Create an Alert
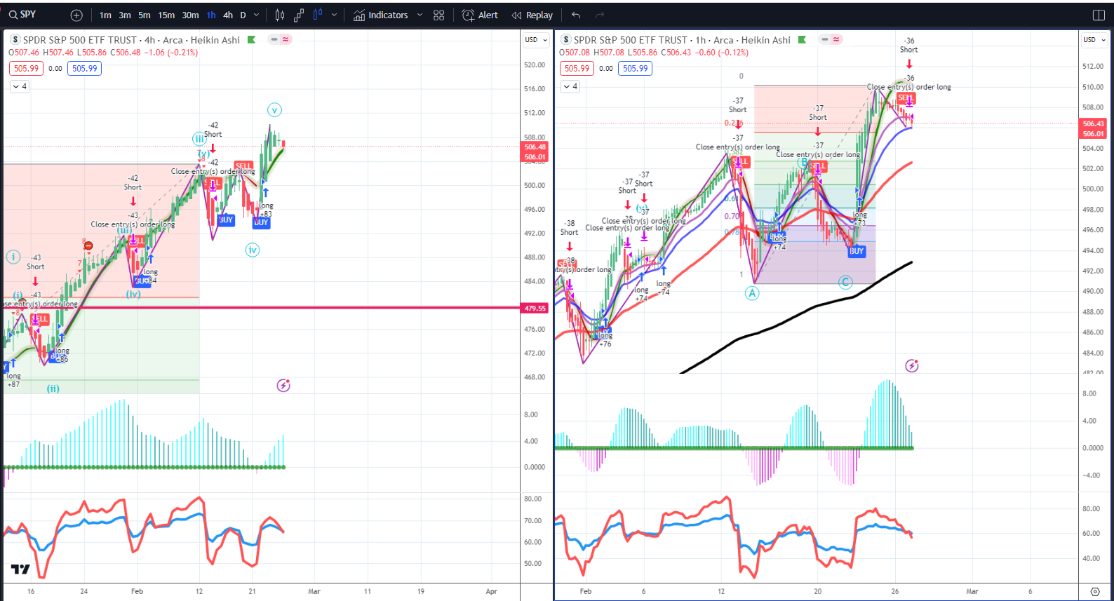1114x601 pixels. (481, 15)
